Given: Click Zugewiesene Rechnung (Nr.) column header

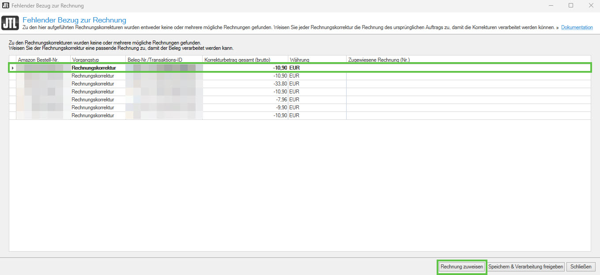Looking at the screenshot, I should (x=379, y=60).
